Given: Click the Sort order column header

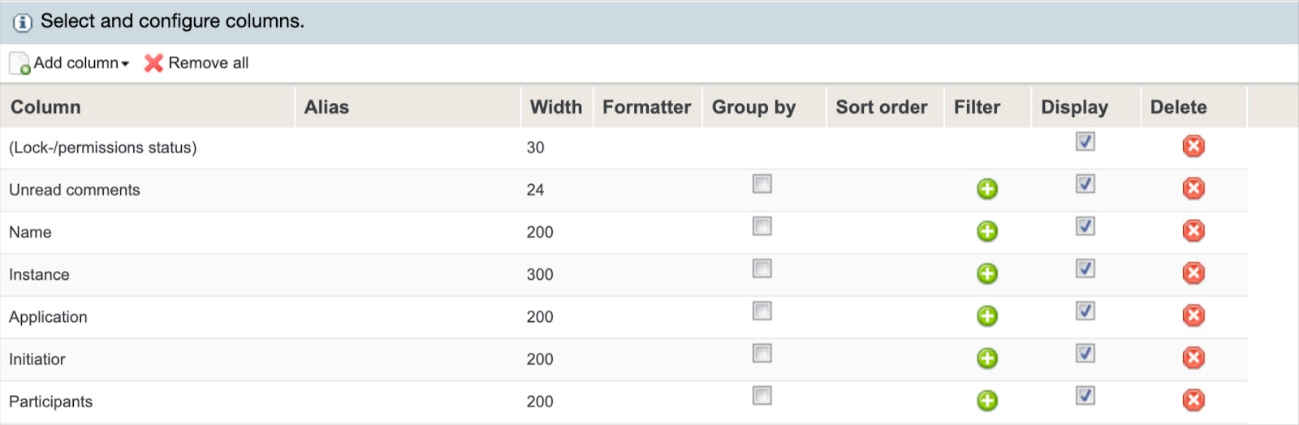Looking at the screenshot, I should [x=881, y=107].
